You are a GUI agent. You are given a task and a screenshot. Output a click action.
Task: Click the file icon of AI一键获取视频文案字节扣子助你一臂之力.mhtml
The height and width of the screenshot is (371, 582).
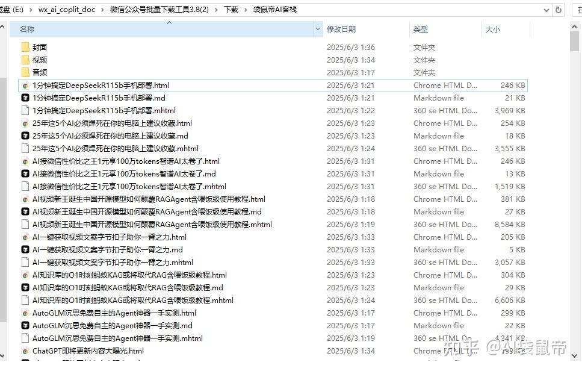(25, 262)
